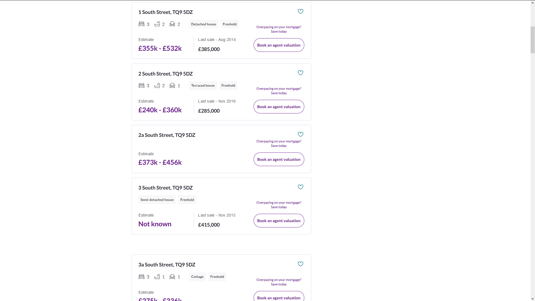This screenshot has width=535, height=301.
Task: Open mortgage savings link on 3 South Street
Action: tap(279, 205)
